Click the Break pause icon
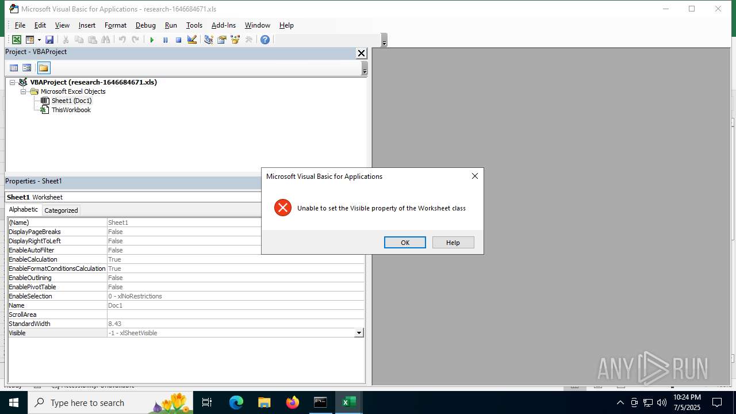Viewport: 736px width, 414px height. [x=165, y=40]
